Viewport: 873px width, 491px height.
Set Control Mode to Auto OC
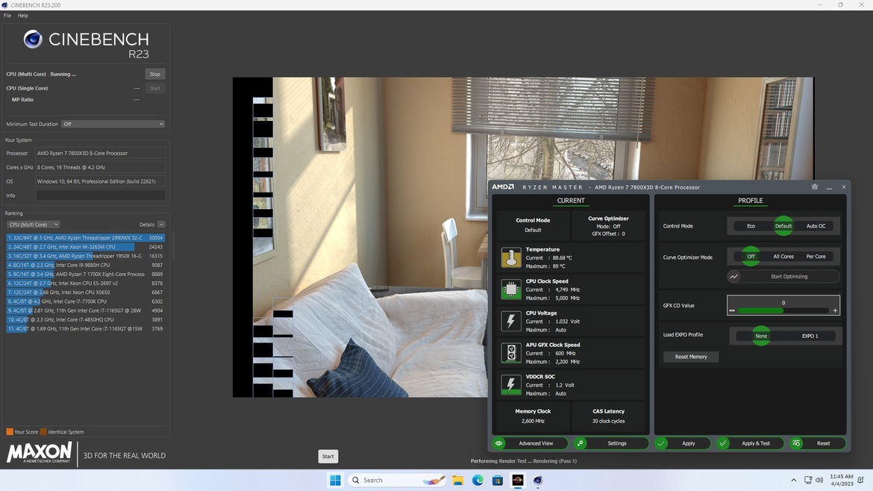point(816,226)
